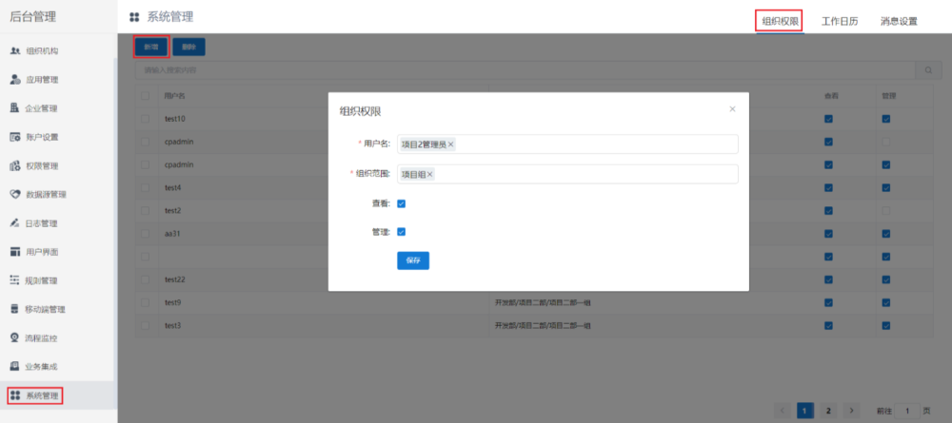
Task: Click the 日志管理 sidebar icon
Action: tap(15, 223)
